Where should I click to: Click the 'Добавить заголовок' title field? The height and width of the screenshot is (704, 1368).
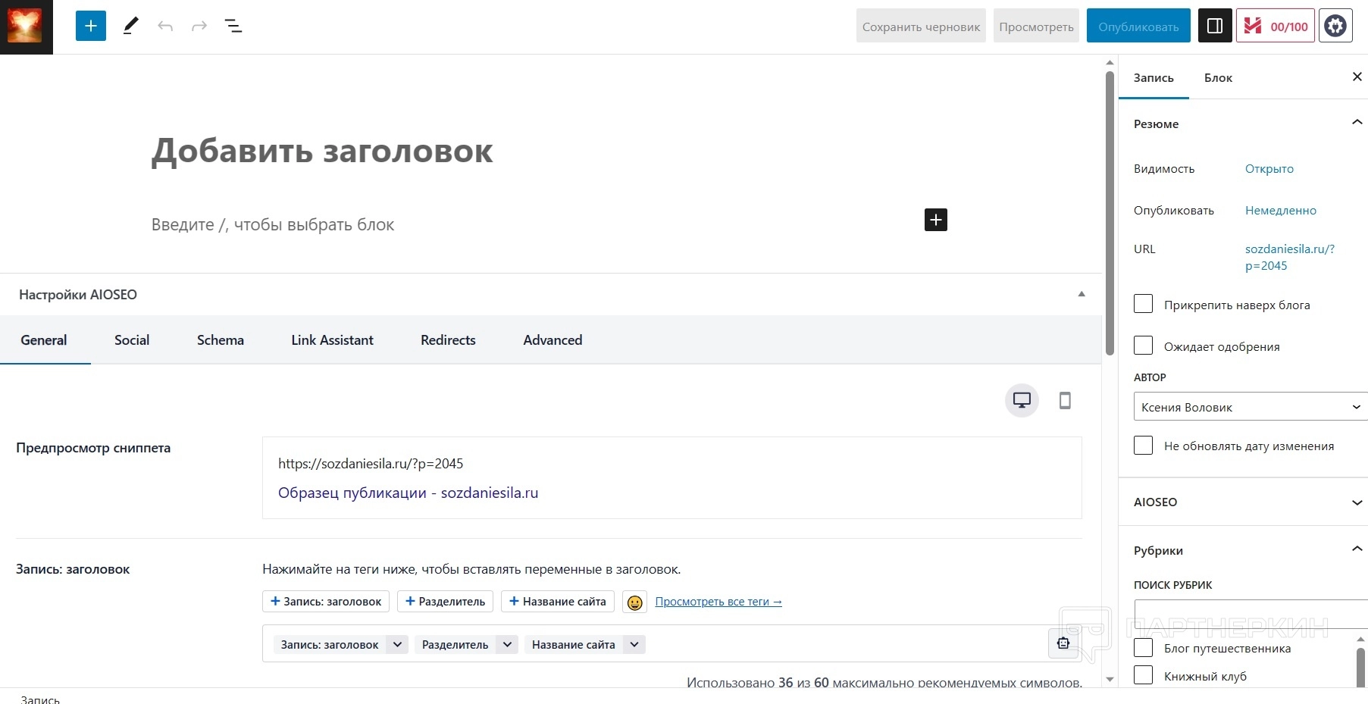coord(322,151)
